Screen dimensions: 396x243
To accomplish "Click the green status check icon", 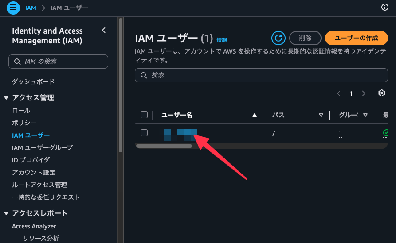I will coord(386,133).
